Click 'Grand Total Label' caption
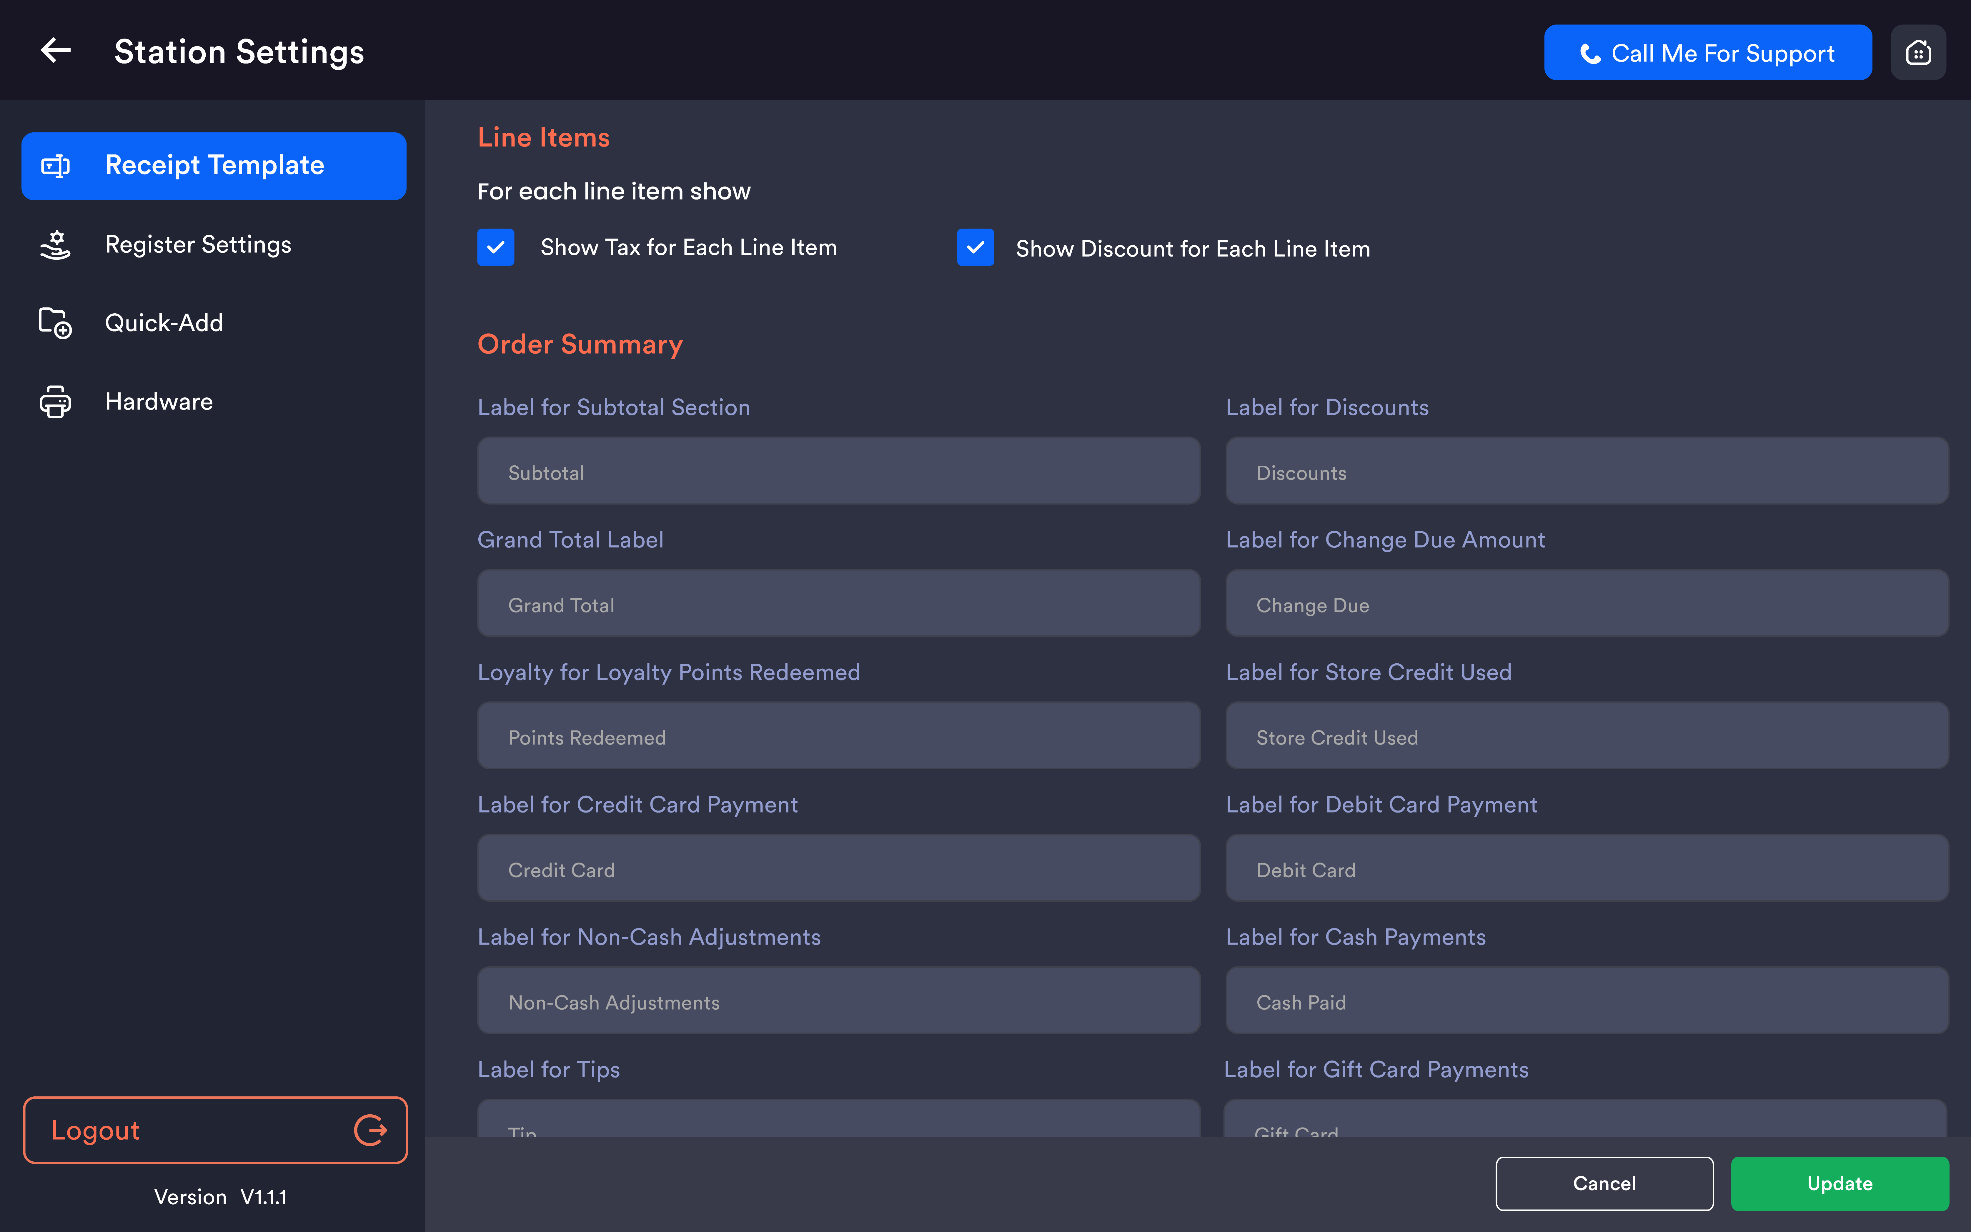The image size is (1971, 1232). click(x=570, y=540)
